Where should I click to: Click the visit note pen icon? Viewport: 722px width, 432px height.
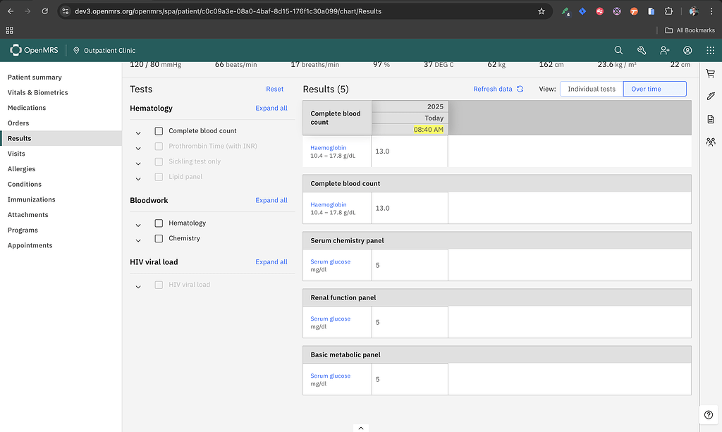coord(711,96)
